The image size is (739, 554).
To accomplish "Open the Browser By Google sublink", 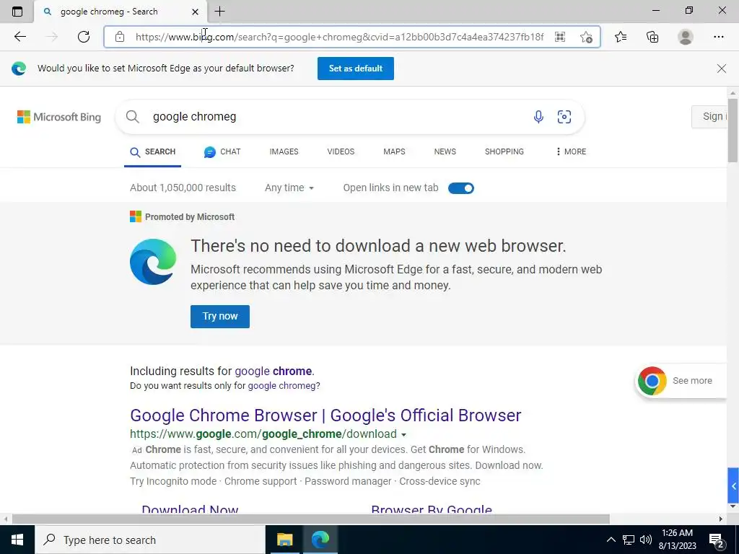I will [x=432, y=509].
